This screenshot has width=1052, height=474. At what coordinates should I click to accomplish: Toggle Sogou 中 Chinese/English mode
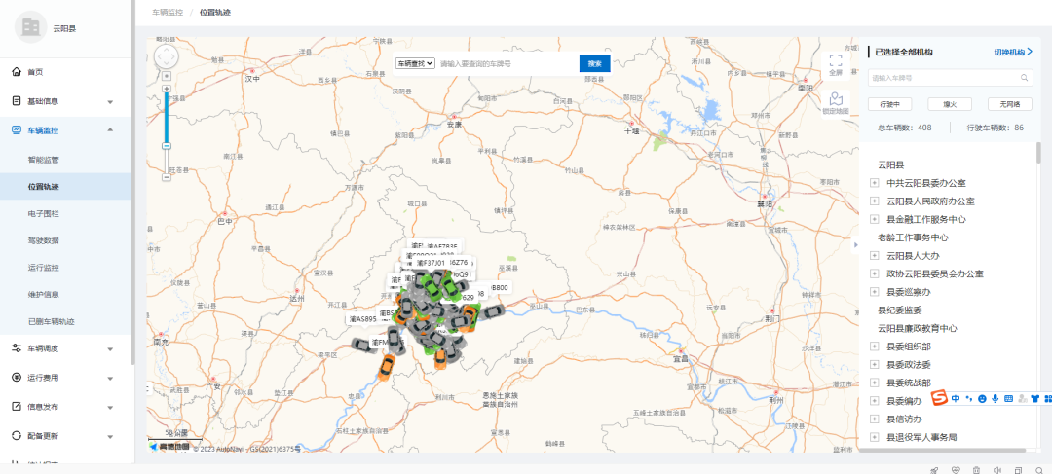point(956,398)
